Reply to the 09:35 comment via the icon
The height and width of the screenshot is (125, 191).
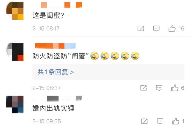point(160,121)
